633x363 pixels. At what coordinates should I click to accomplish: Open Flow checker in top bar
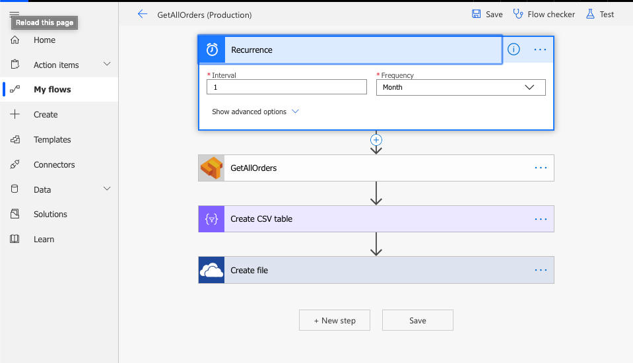coord(543,14)
